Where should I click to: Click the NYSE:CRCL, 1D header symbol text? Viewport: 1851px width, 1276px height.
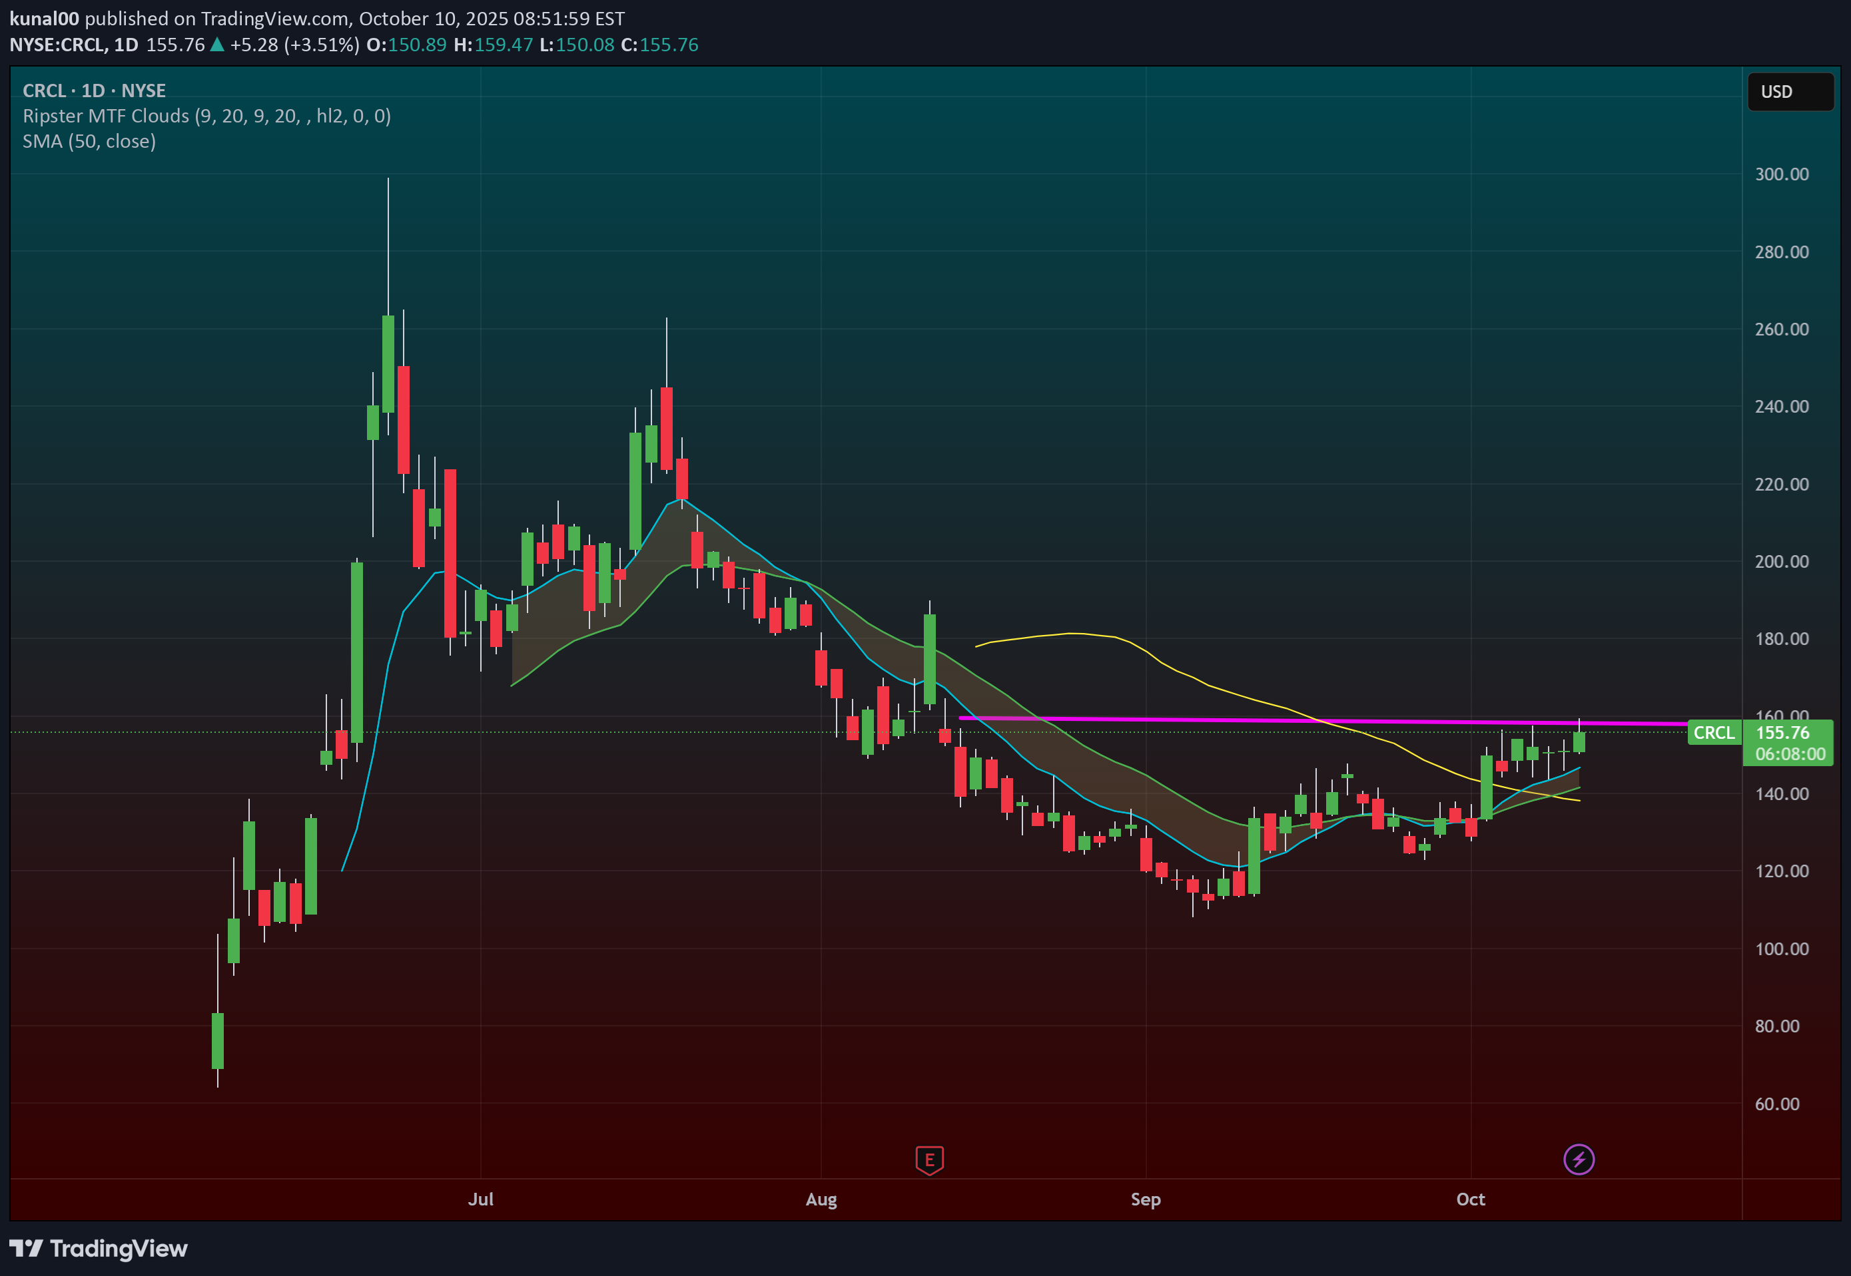coord(73,45)
